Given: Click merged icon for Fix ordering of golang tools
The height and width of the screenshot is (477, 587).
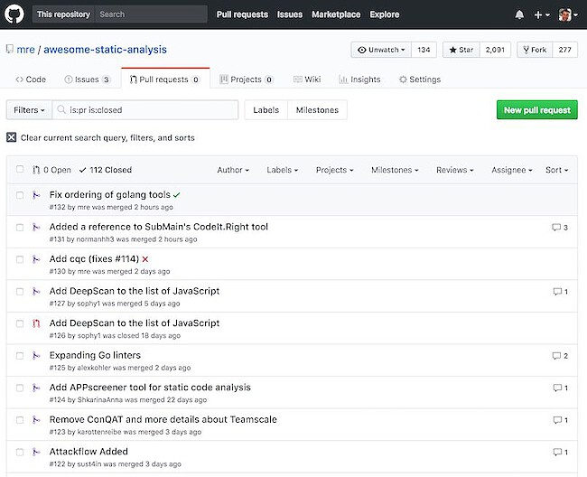Looking at the screenshot, I should (36, 195).
